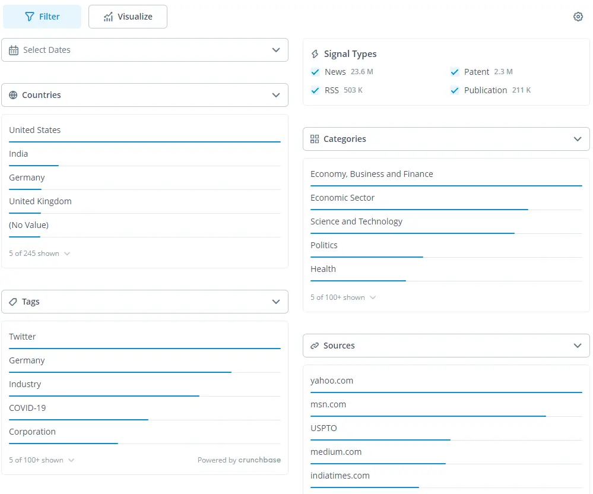
Task: Expand the Tags dropdown chevron
Action: (276, 302)
